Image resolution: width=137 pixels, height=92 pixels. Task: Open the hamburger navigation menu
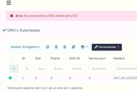click(x=9, y=3)
